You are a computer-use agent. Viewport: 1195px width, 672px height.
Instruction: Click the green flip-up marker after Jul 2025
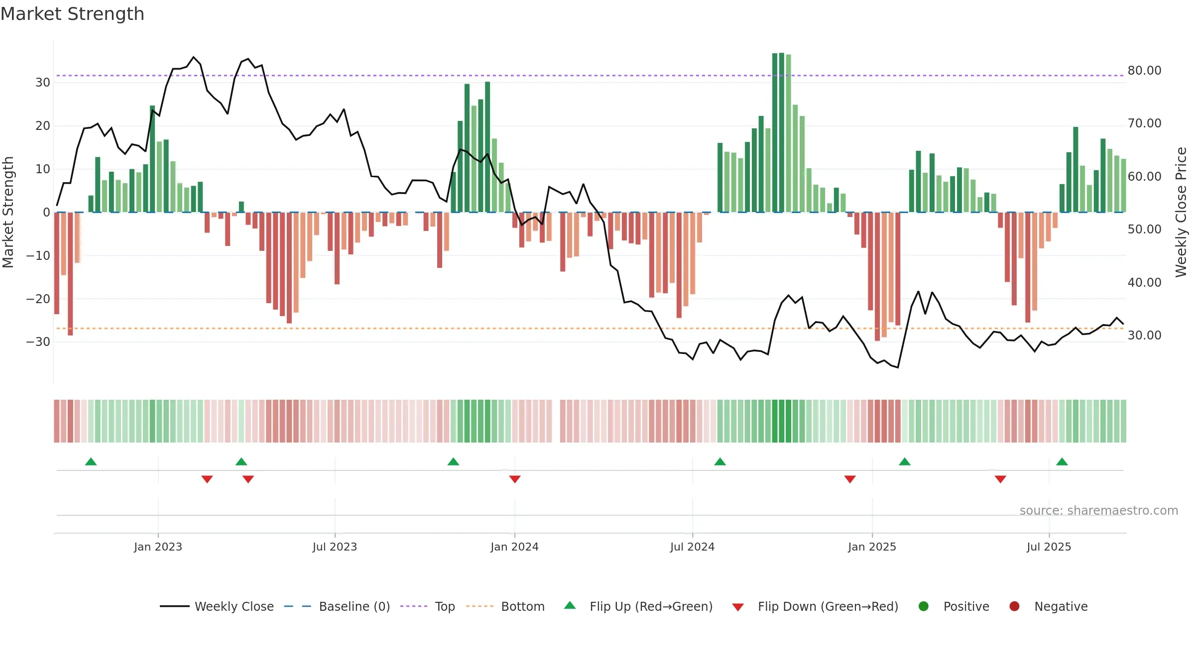tap(1062, 461)
